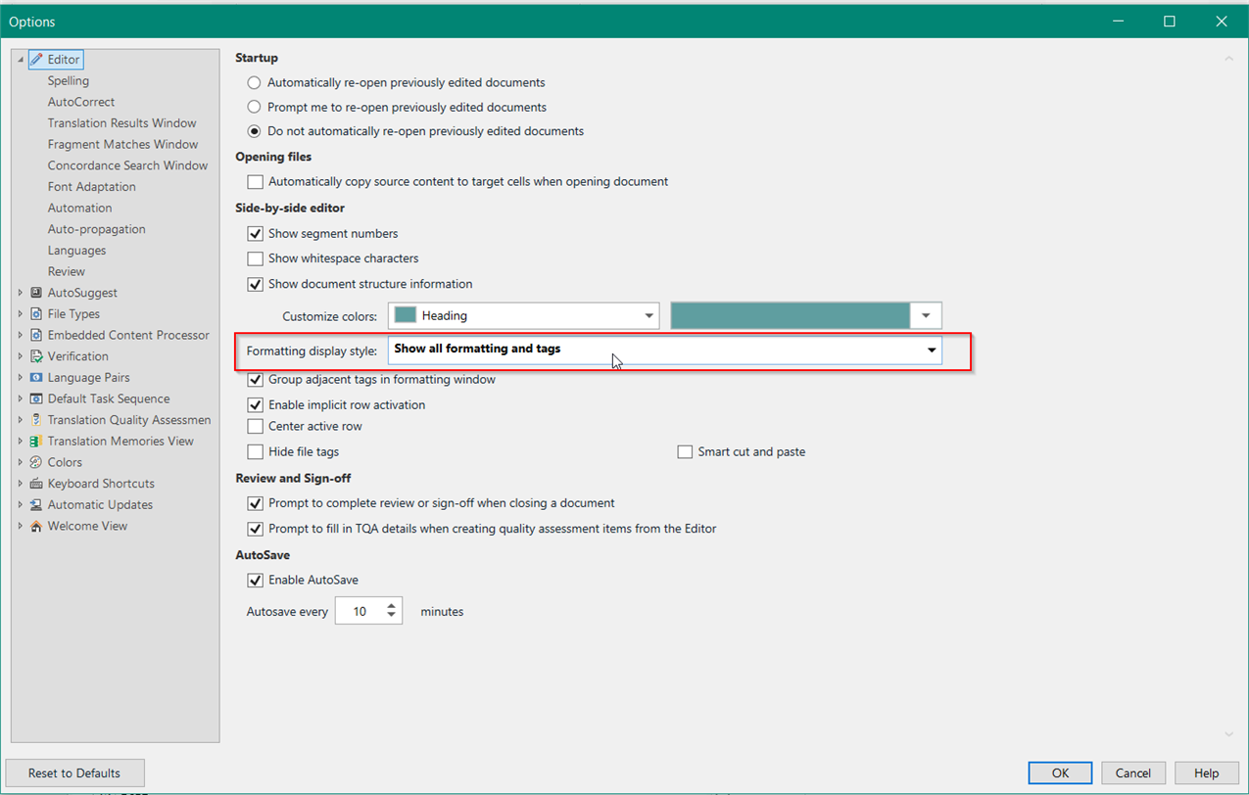Open the Font Adaptation settings

tap(92, 187)
